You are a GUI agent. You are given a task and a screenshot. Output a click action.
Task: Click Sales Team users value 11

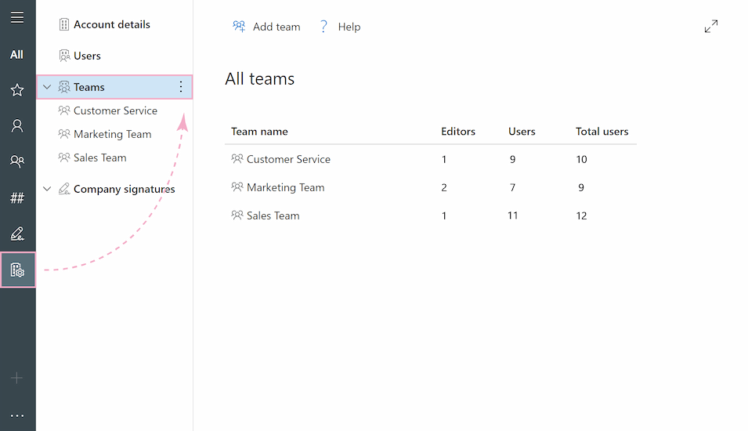click(x=513, y=215)
